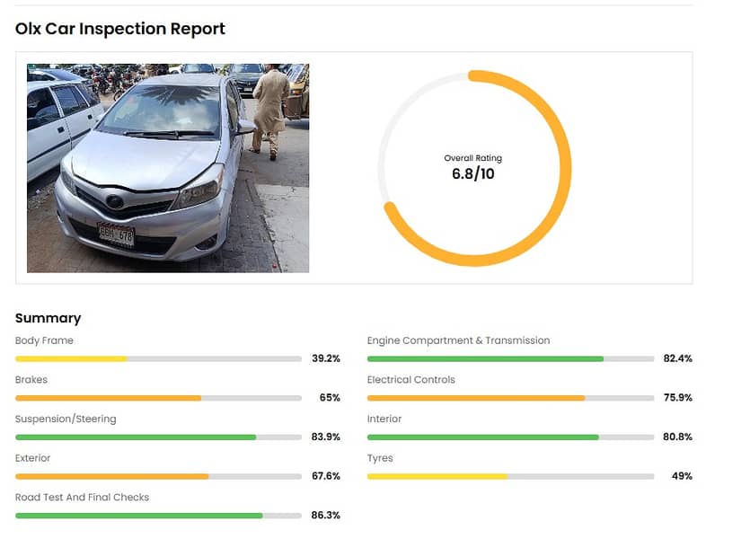Click the 39.2% Body Frame score

[x=325, y=358]
